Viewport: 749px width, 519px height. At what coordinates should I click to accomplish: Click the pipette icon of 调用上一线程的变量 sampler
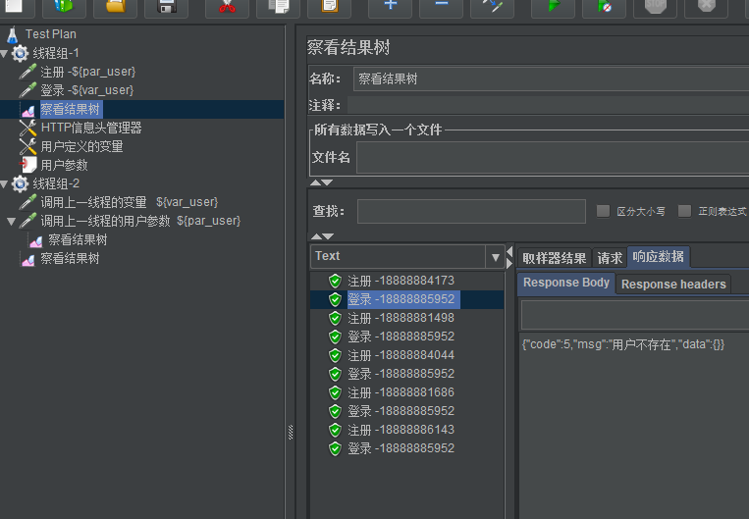point(27,202)
